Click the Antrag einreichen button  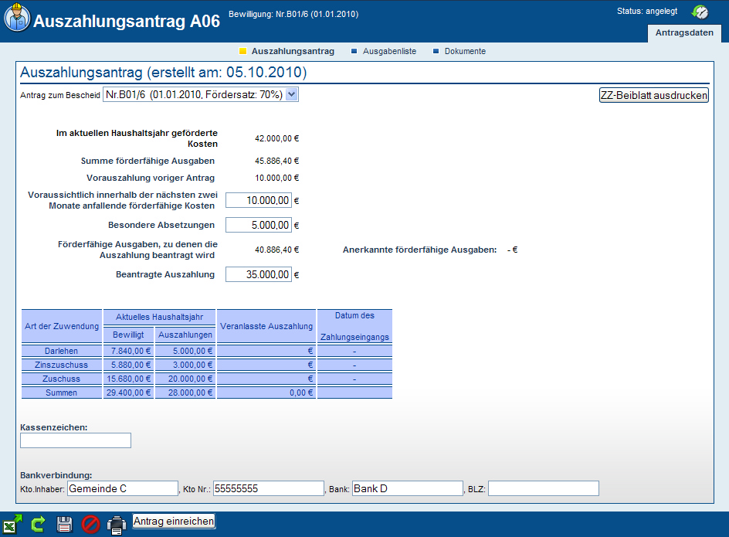point(174,522)
